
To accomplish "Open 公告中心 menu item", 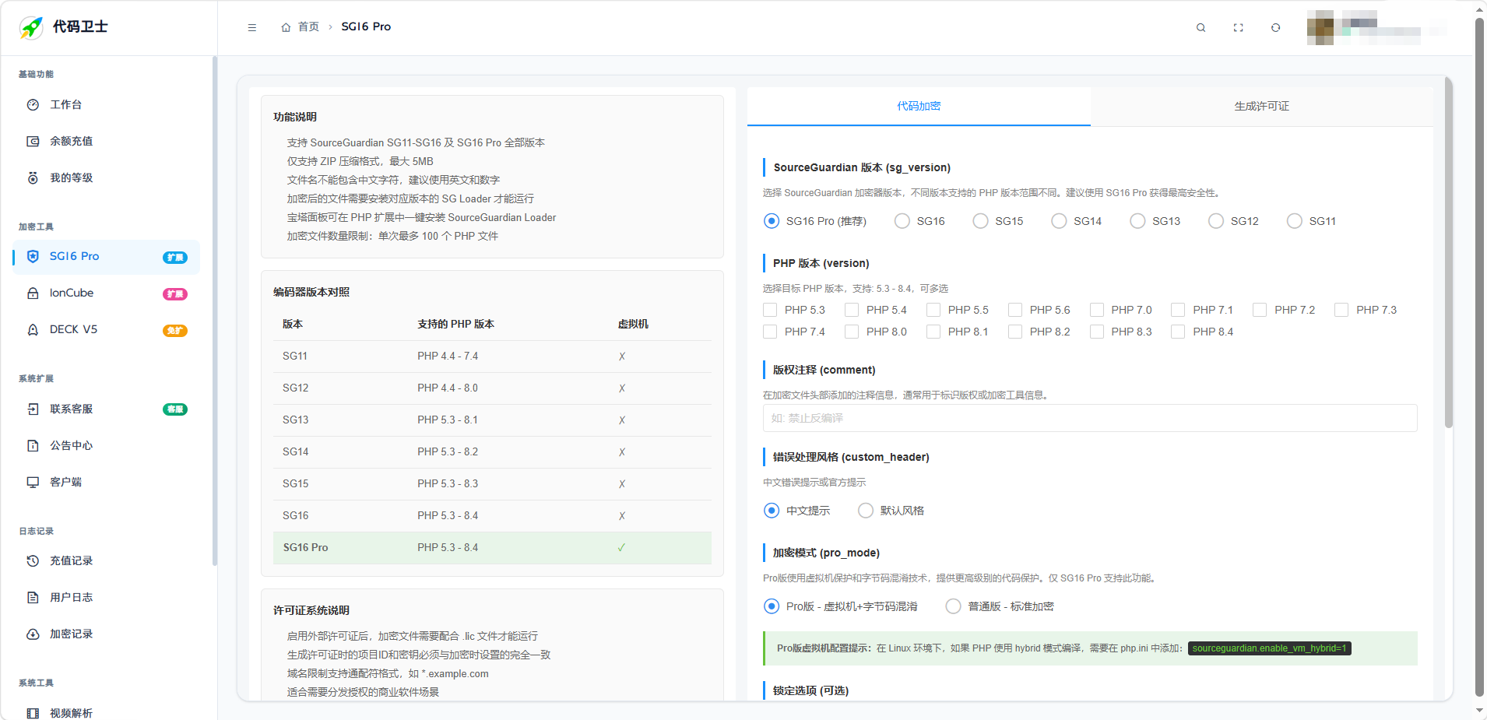I will pos(106,446).
